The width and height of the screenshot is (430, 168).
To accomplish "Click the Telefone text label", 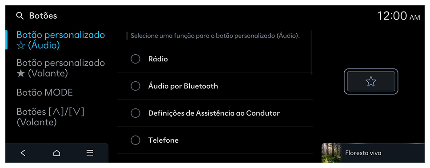I will pyautogui.click(x=163, y=140).
